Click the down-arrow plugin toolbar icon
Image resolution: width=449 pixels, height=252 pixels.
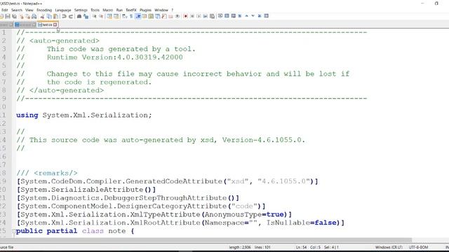(x=253, y=16)
